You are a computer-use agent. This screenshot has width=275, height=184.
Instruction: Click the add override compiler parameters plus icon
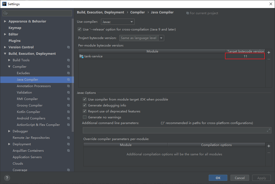[269, 146]
